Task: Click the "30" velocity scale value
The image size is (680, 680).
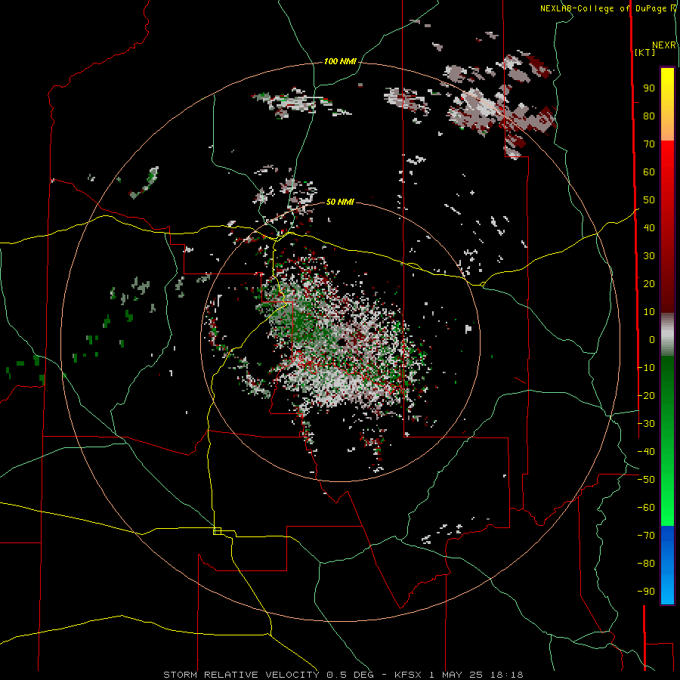Action: (x=649, y=256)
